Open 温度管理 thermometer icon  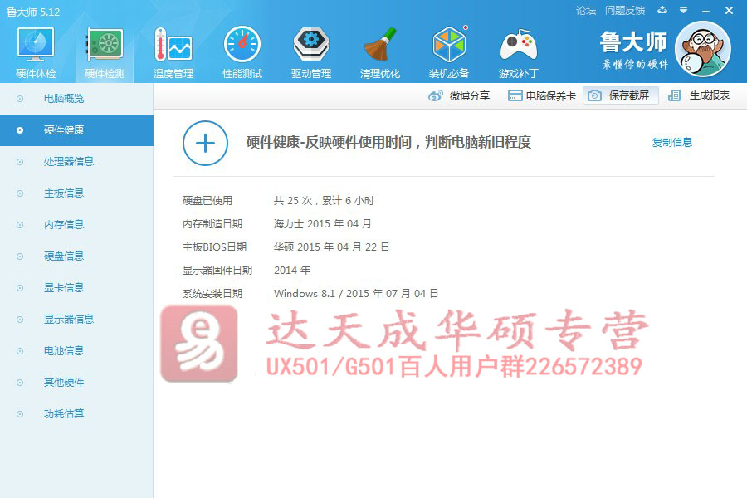[173, 44]
